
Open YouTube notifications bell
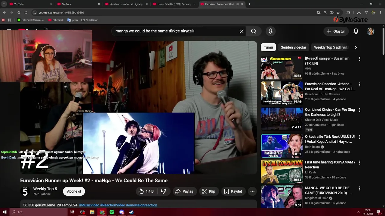pos(356,31)
